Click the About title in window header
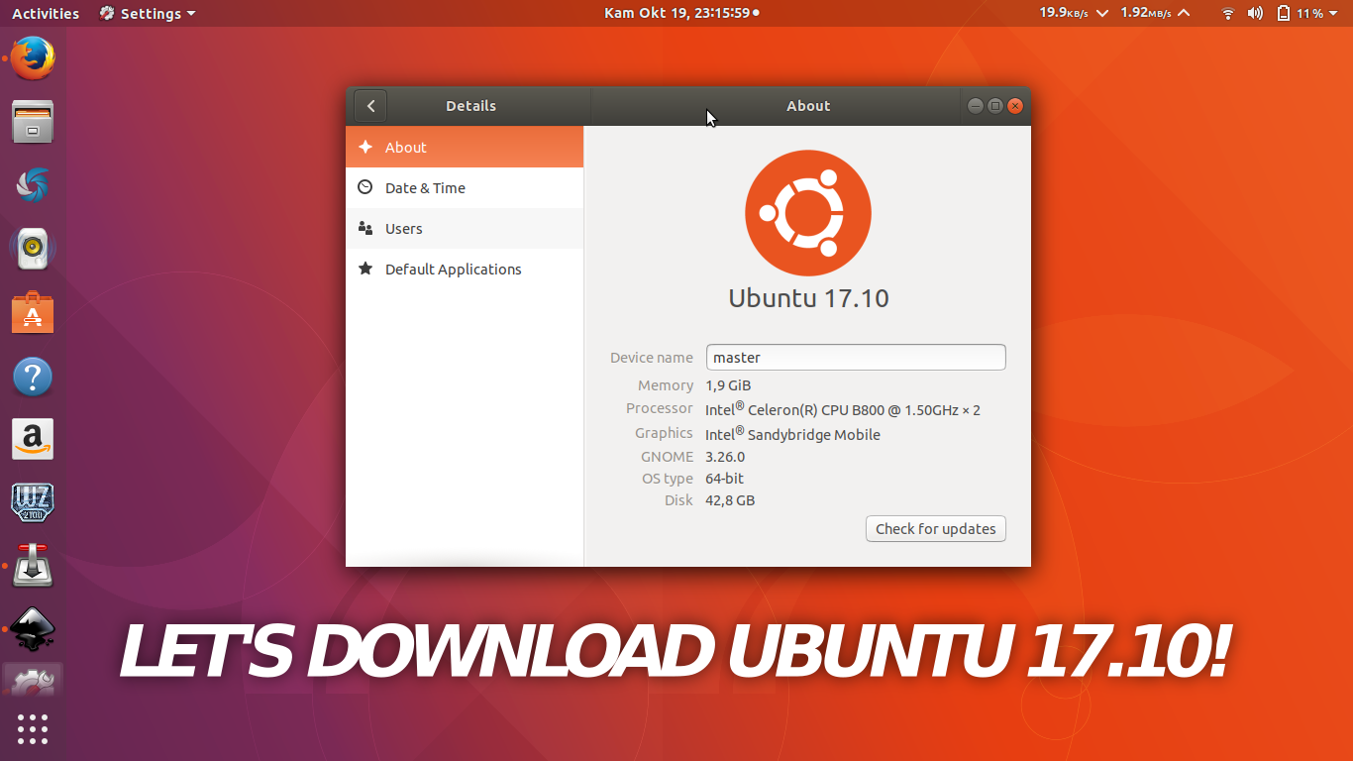The image size is (1353, 761). click(808, 106)
